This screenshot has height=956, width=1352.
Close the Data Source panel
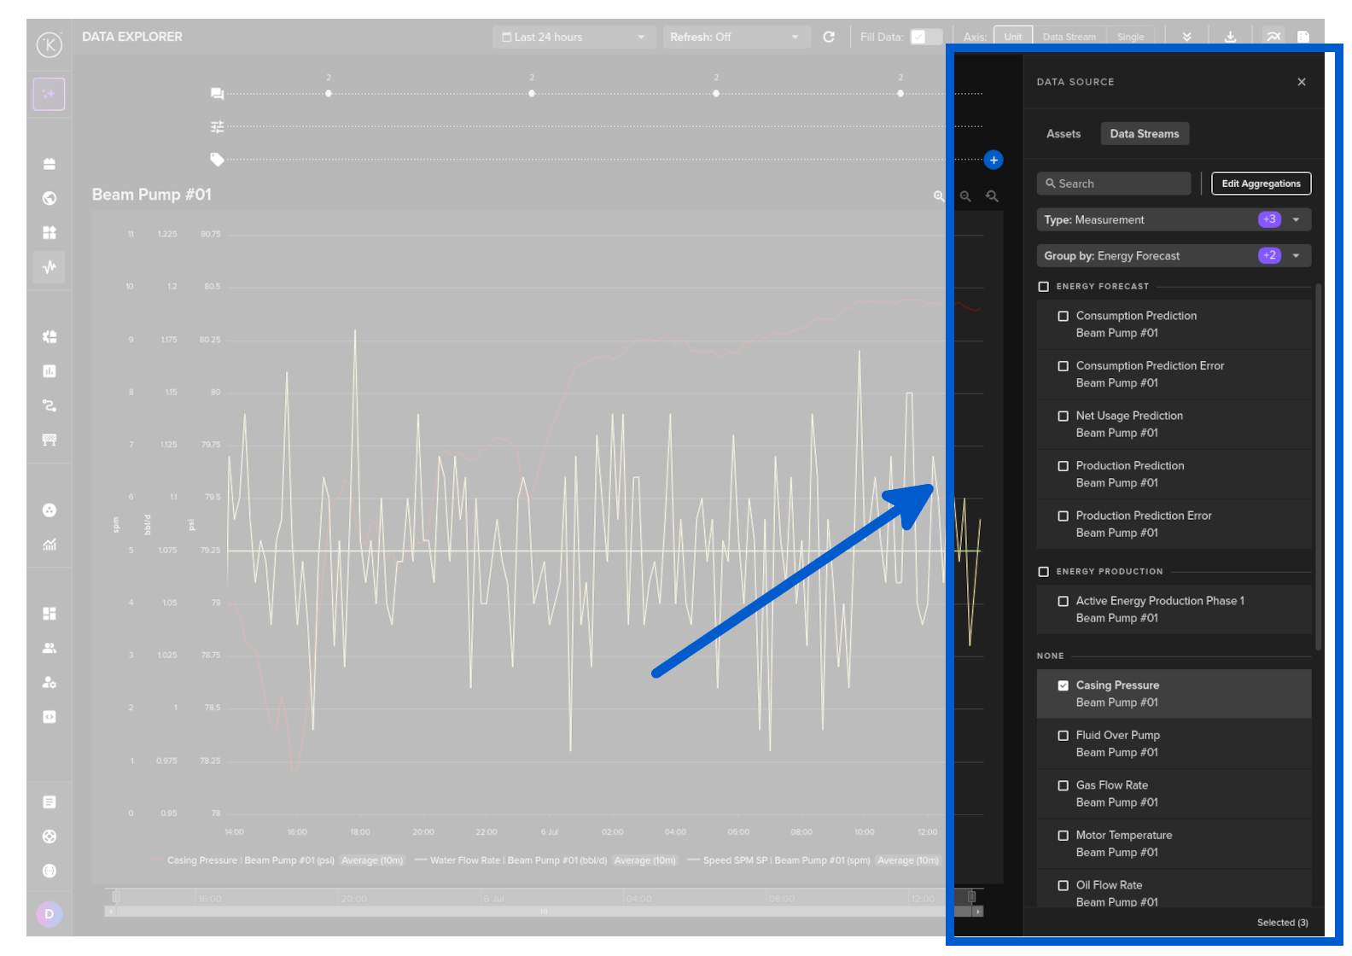pyautogui.click(x=1302, y=82)
